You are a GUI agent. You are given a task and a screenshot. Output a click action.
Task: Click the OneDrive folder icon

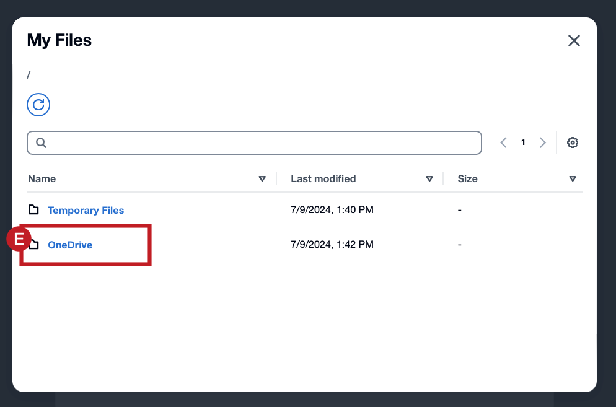pyautogui.click(x=34, y=244)
